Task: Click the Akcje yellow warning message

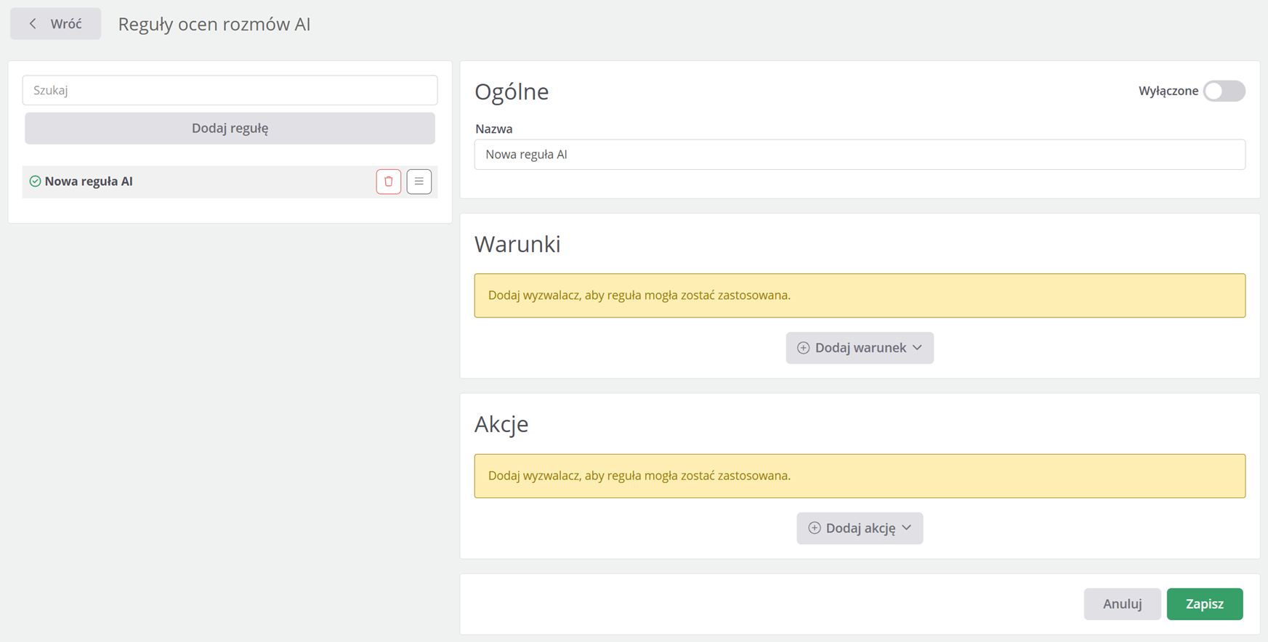Action: (860, 476)
